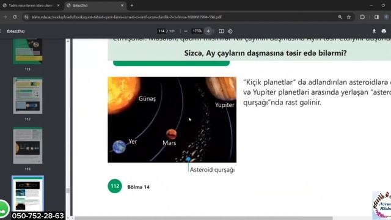Reload the page with the refresh icon

(x=15, y=17)
